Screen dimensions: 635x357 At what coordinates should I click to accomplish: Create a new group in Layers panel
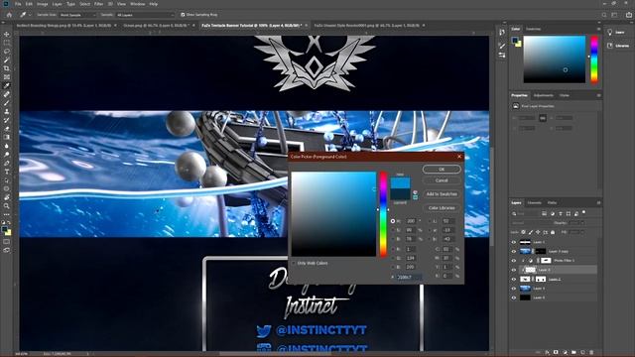[x=573, y=353]
